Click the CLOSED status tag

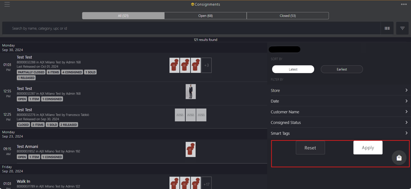pos(23,125)
